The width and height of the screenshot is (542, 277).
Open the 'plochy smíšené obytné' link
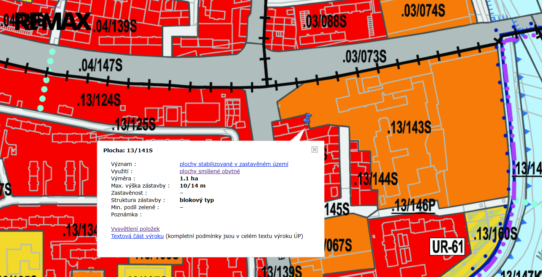(210, 171)
